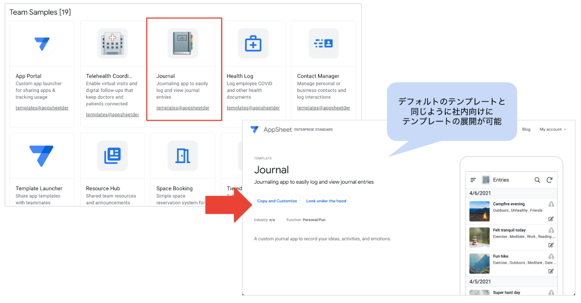Open the Blog menu link
The height and width of the screenshot is (303, 581).
pyautogui.click(x=526, y=129)
